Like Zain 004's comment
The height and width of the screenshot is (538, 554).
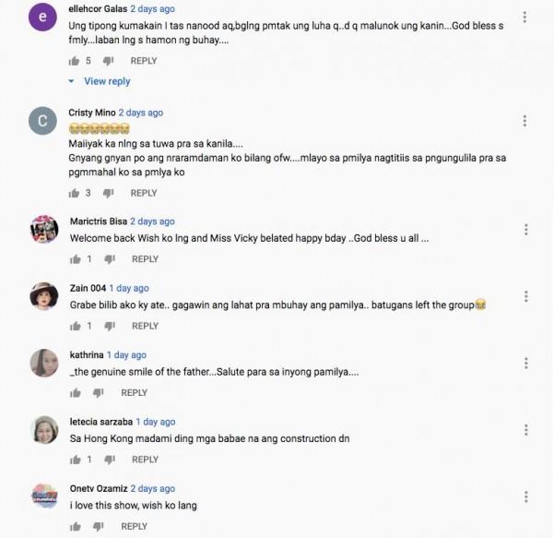[75, 326]
